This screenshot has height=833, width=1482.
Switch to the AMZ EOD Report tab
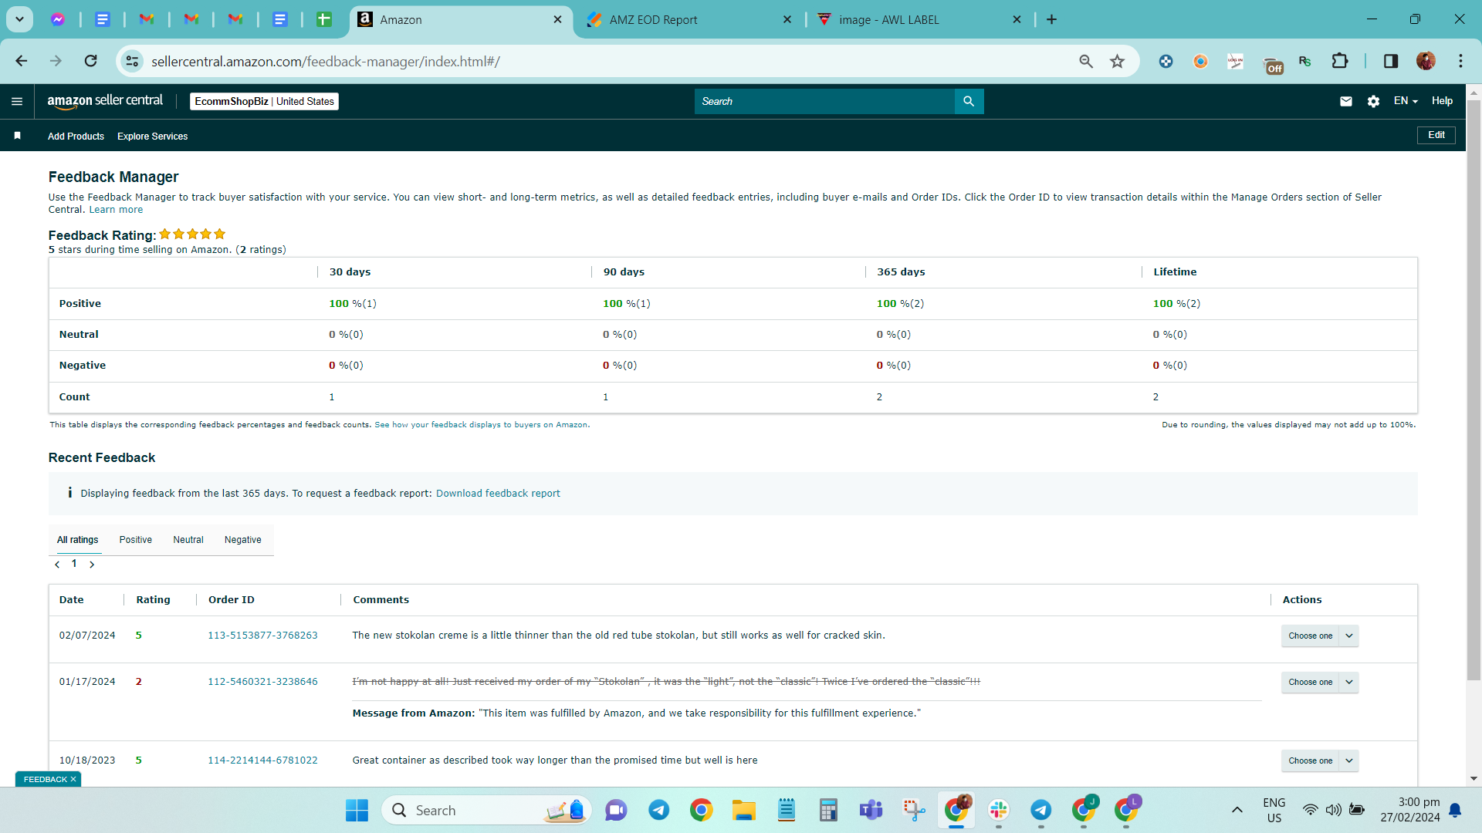click(688, 19)
